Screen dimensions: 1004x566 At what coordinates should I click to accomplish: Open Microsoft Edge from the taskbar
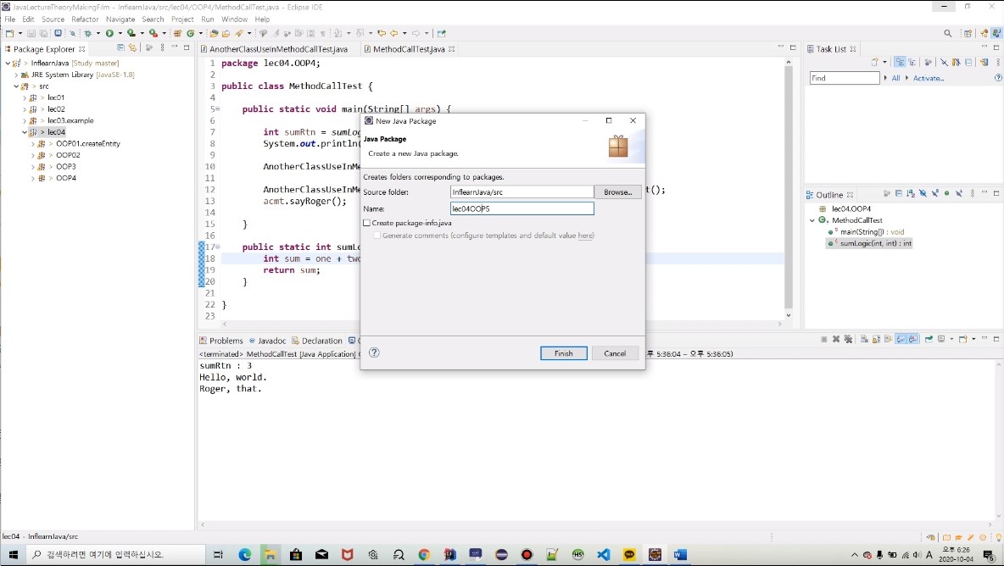coord(244,554)
